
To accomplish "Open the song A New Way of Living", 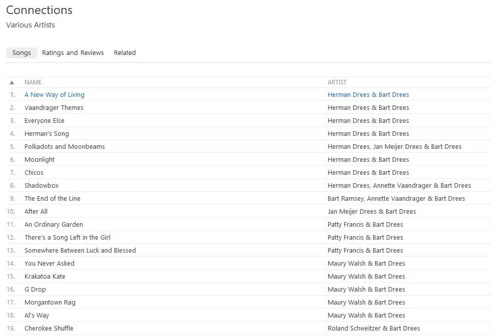I will click(x=54, y=95).
